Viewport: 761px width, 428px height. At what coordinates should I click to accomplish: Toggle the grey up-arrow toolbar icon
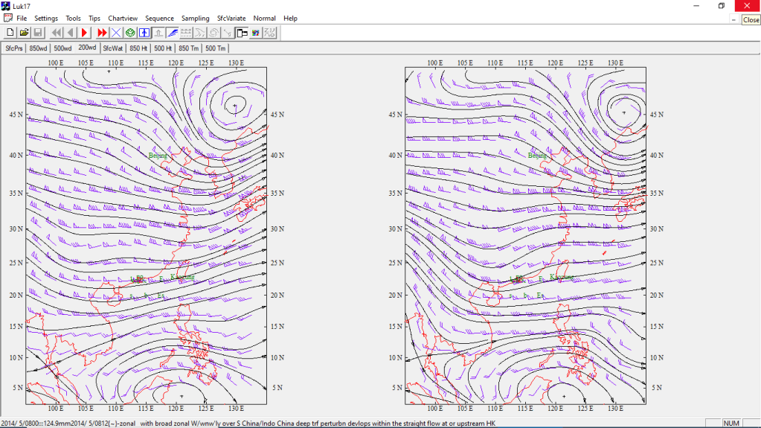[158, 33]
